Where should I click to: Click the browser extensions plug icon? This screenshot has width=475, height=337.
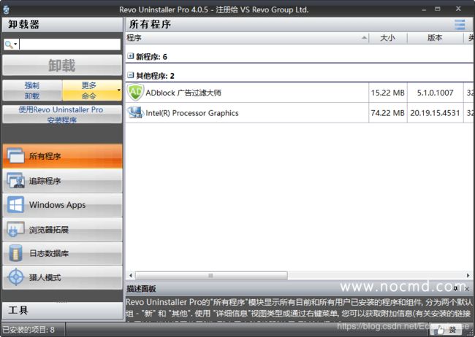15,229
